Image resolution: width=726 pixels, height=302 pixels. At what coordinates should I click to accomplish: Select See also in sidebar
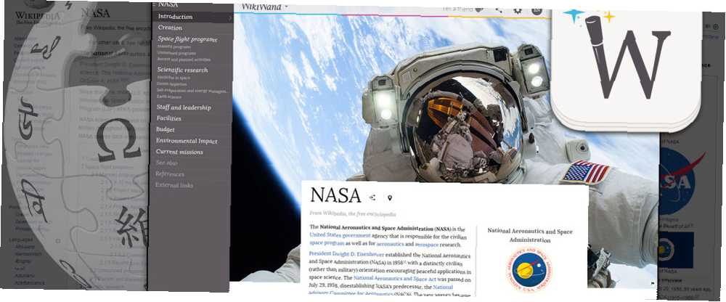pos(166,163)
